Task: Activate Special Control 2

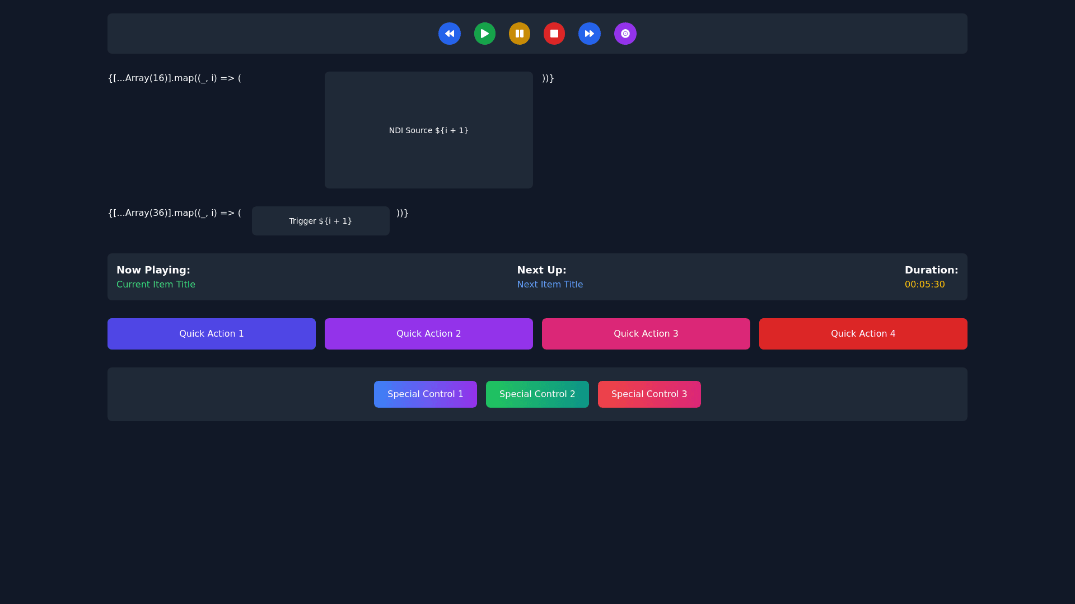Action: pyautogui.click(x=537, y=394)
